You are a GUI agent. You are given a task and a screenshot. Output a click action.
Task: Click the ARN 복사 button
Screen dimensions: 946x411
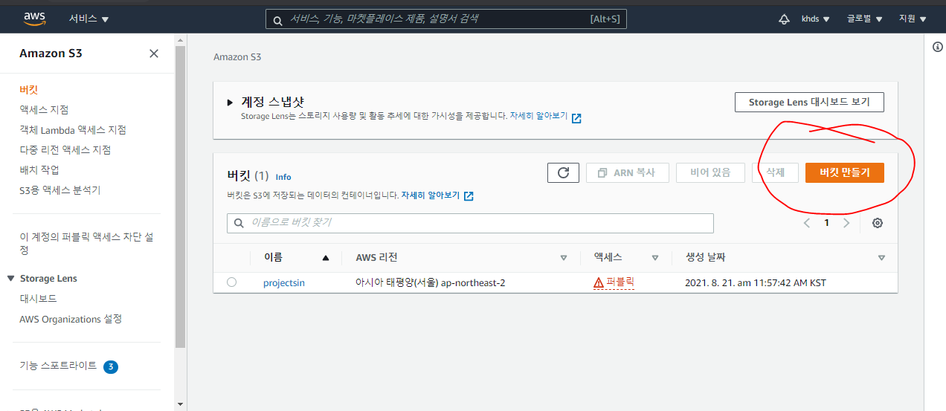point(627,172)
